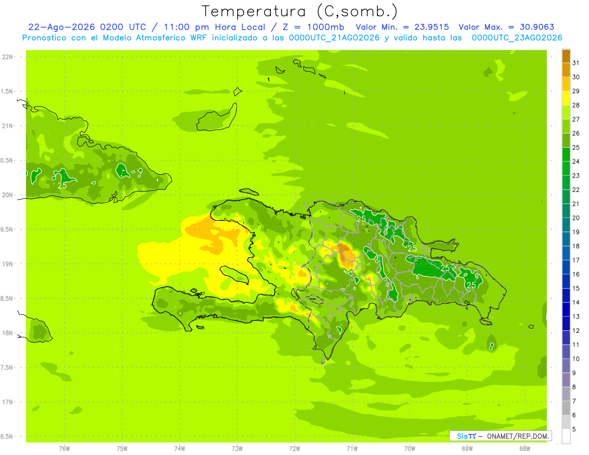Click the '71W' longitude axis label
This screenshot has height=455, width=589.
352,449
